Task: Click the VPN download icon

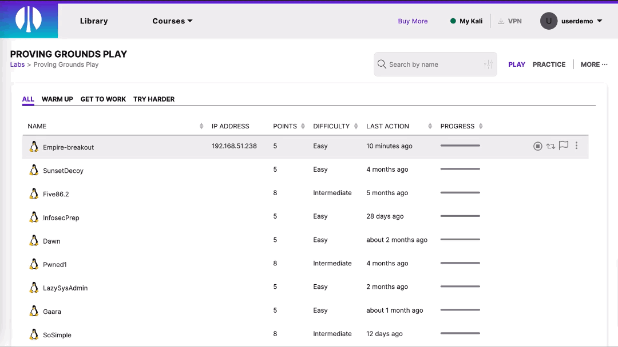Action: [x=500, y=21]
